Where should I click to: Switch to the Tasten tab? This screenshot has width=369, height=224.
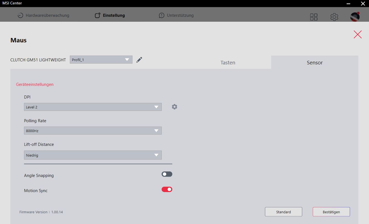point(228,62)
